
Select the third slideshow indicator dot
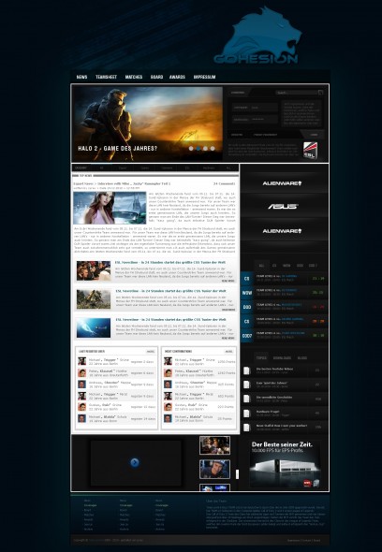click(x=205, y=149)
